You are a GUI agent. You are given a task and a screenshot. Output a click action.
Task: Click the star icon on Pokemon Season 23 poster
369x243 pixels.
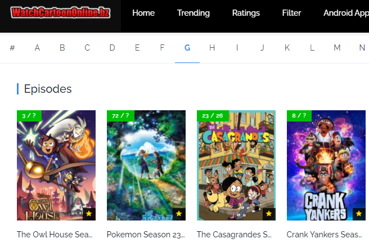pos(179,214)
